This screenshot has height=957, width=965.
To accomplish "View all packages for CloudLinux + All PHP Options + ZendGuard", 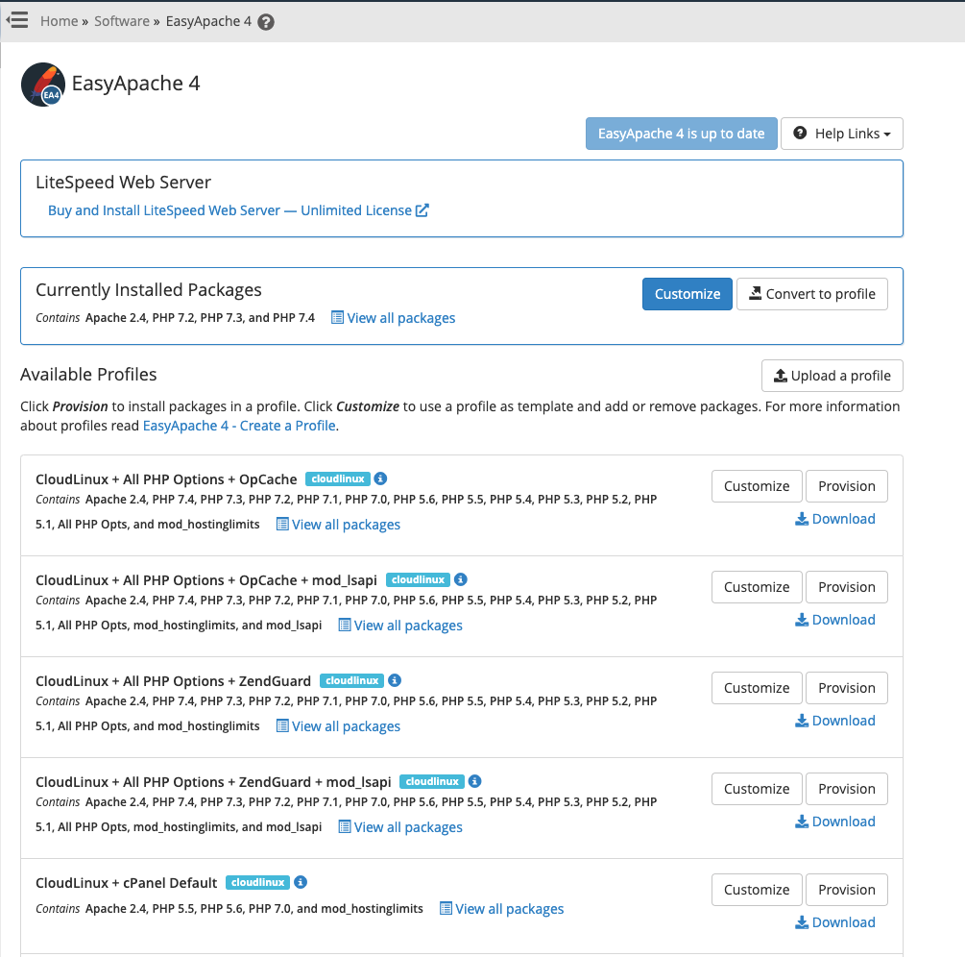I will [x=338, y=726].
